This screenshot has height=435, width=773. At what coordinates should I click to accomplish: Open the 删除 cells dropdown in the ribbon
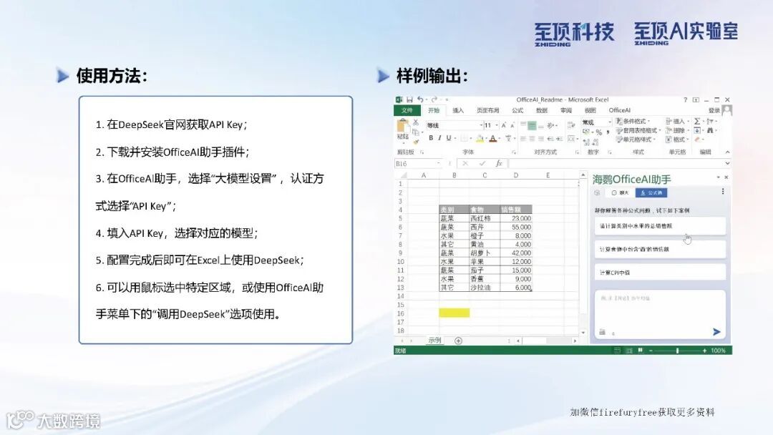click(677, 130)
